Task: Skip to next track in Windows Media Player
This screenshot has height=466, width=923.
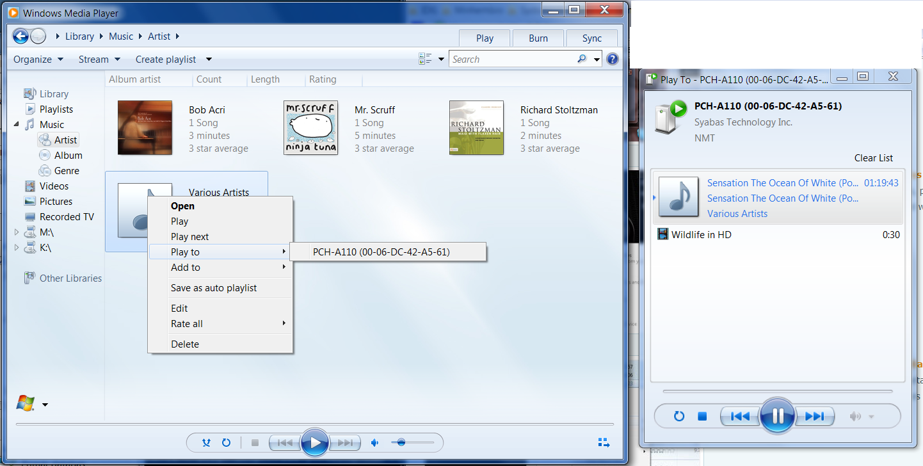Action: tap(344, 442)
